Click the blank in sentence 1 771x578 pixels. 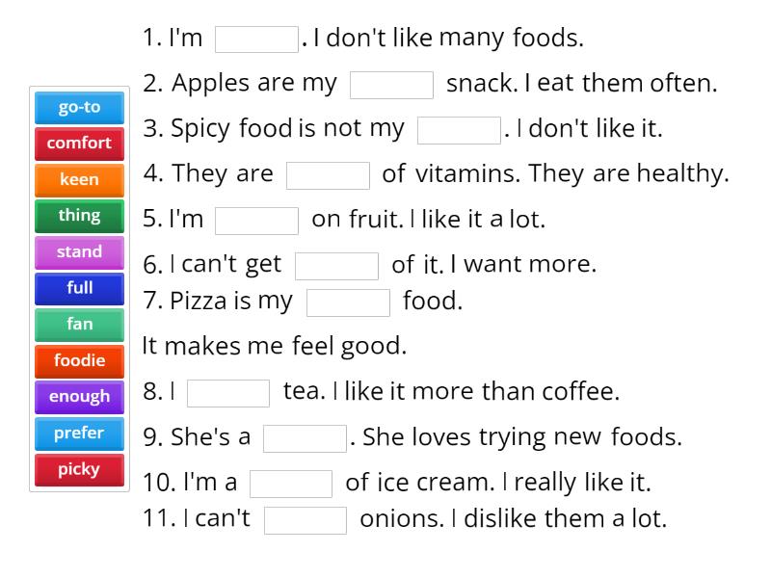(x=255, y=38)
